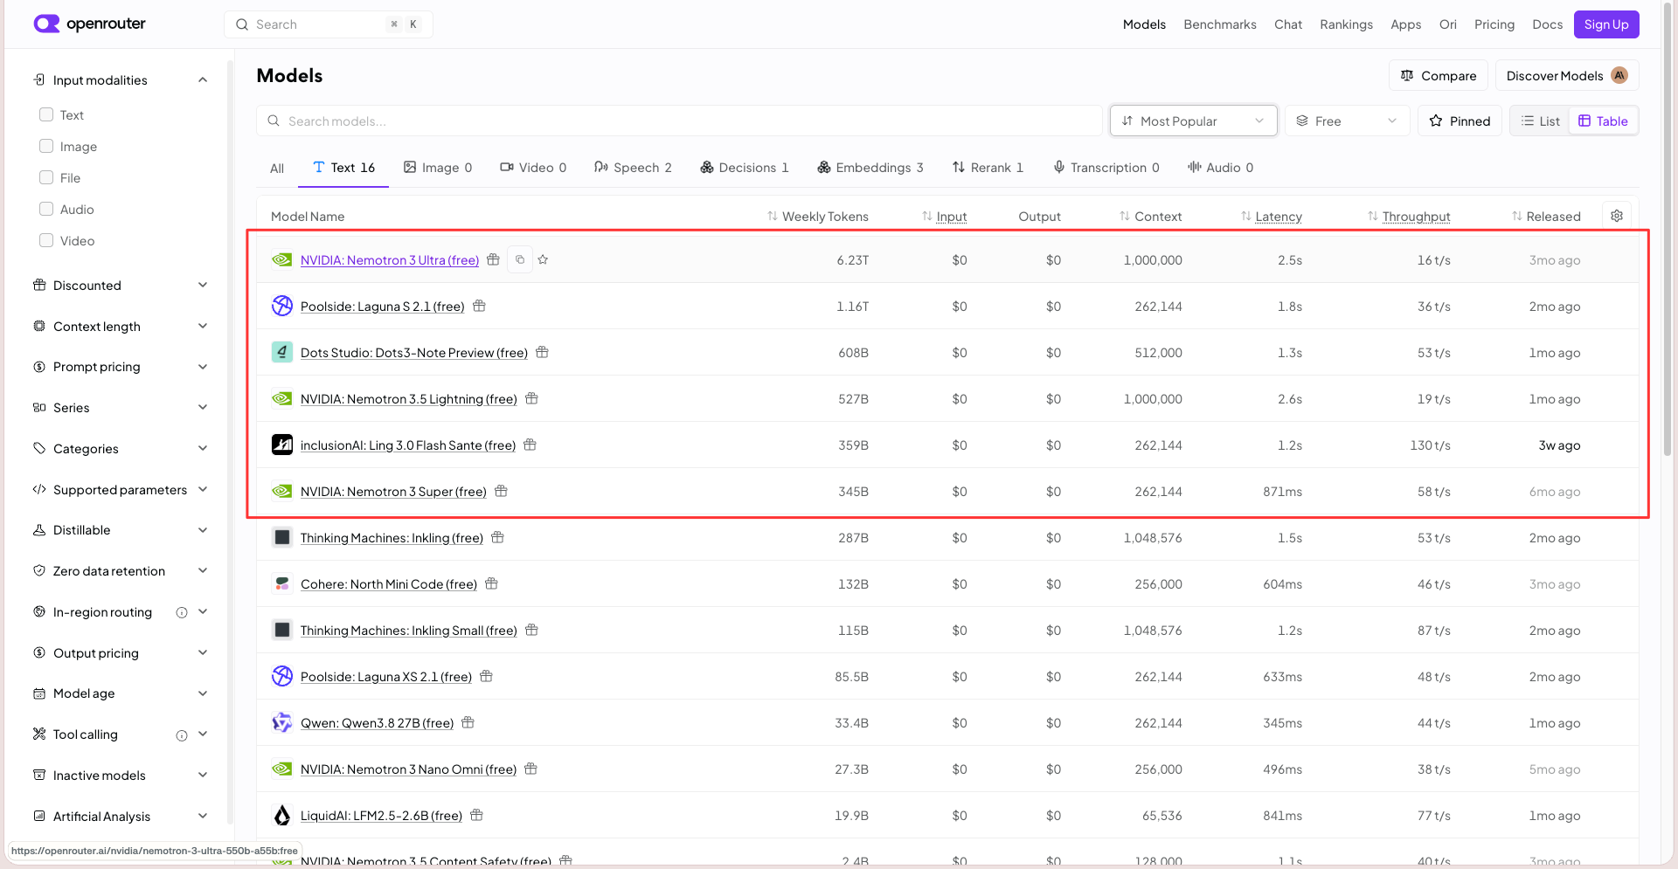Click the OpenRouter logo icon

coord(46,24)
